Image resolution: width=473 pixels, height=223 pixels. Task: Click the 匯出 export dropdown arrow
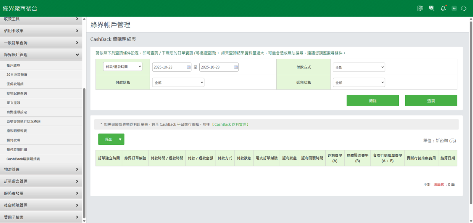click(120, 139)
